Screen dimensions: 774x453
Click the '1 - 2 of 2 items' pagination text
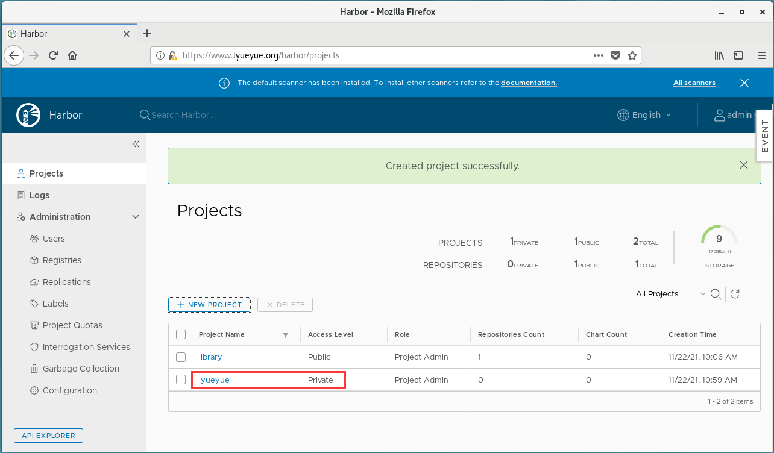[x=731, y=401]
